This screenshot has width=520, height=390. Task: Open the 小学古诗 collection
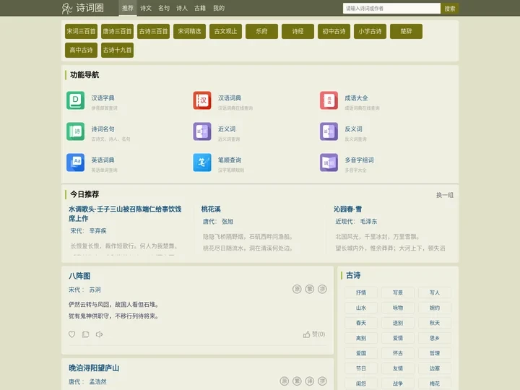(x=370, y=31)
